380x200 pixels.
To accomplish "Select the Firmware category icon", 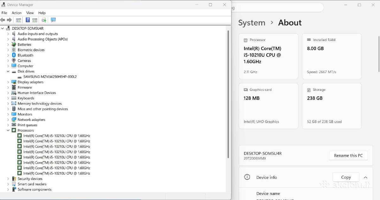I will click(14, 88).
